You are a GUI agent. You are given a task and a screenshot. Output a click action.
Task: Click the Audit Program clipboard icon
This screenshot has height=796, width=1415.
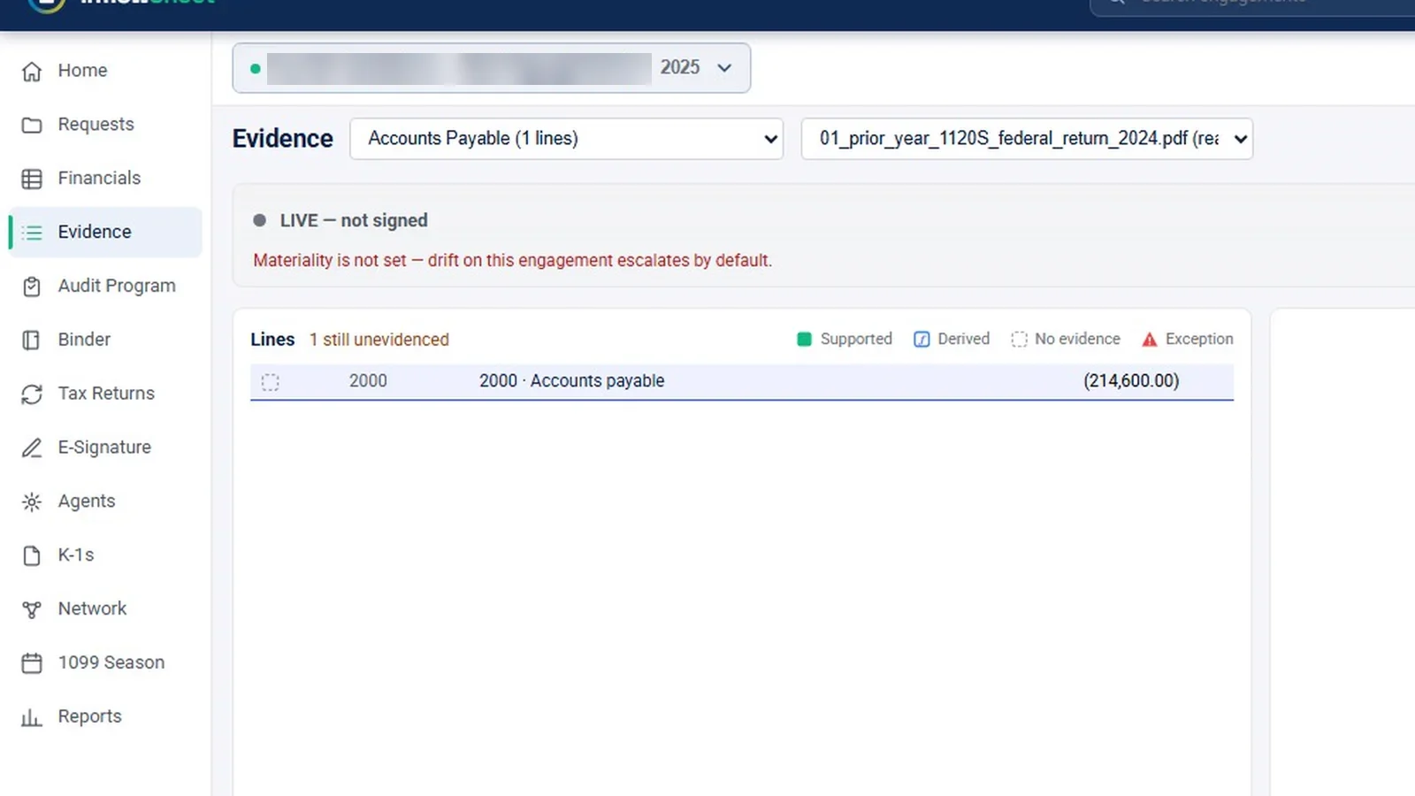[32, 287]
